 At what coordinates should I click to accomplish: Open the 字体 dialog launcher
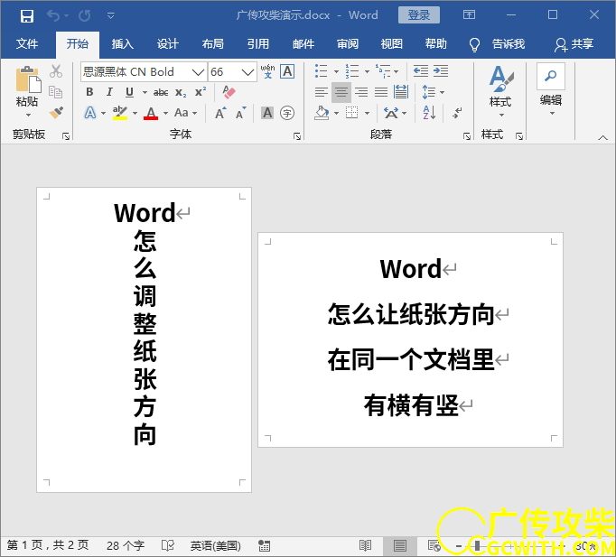tap(297, 136)
